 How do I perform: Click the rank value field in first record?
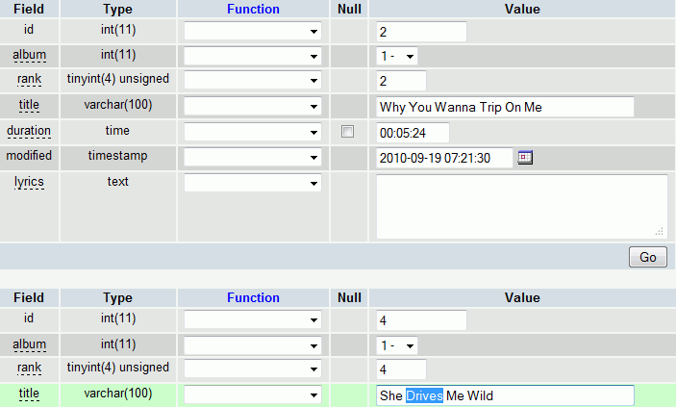tap(401, 81)
